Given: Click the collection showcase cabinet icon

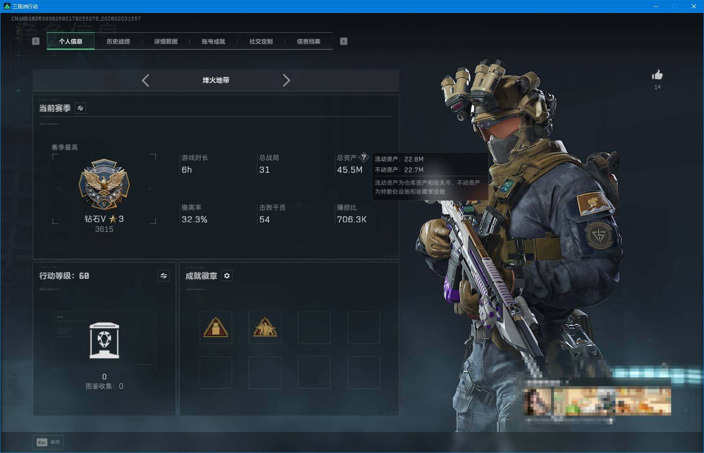Looking at the screenshot, I should tap(104, 340).
